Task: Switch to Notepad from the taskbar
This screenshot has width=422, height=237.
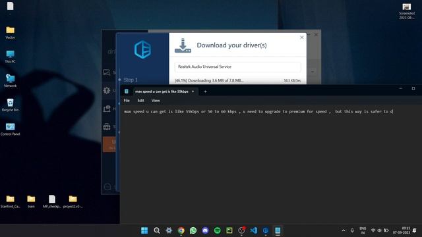Action: [278, 230]
